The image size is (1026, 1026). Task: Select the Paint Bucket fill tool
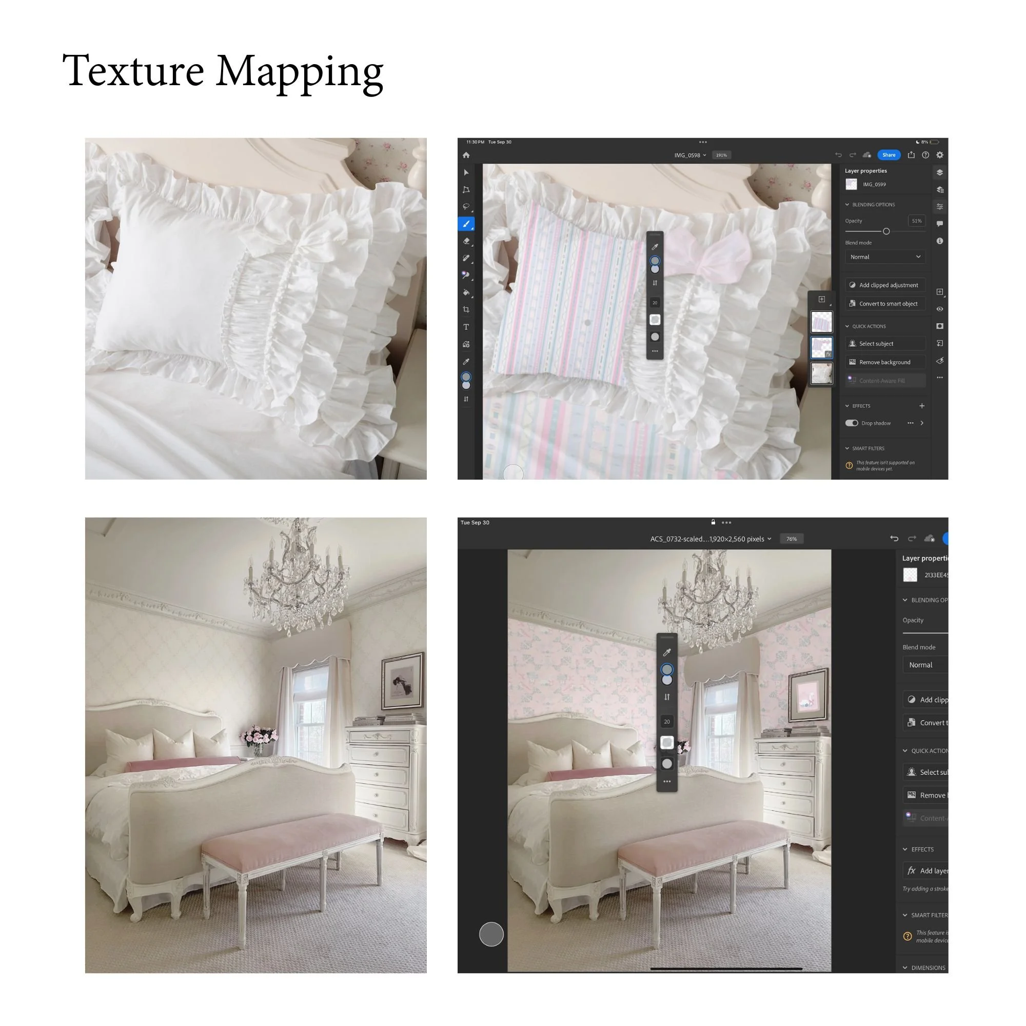coord(466,292)
